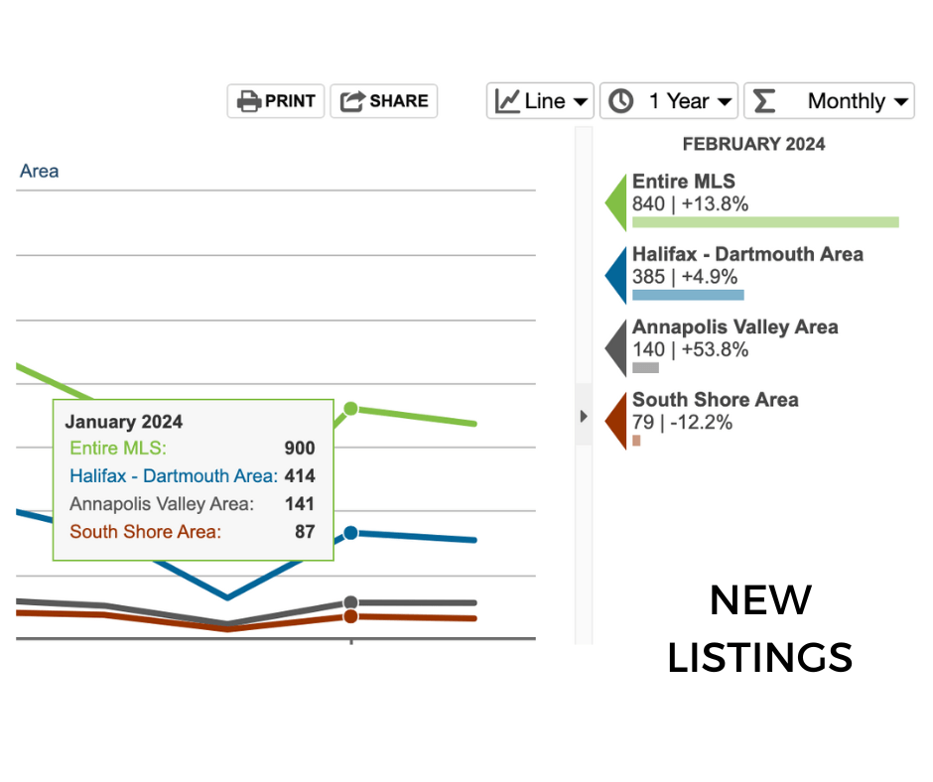Click the 140 | +53.8% value
The width and height of the screenshot is (933, 782).
(x=690, y=349)
